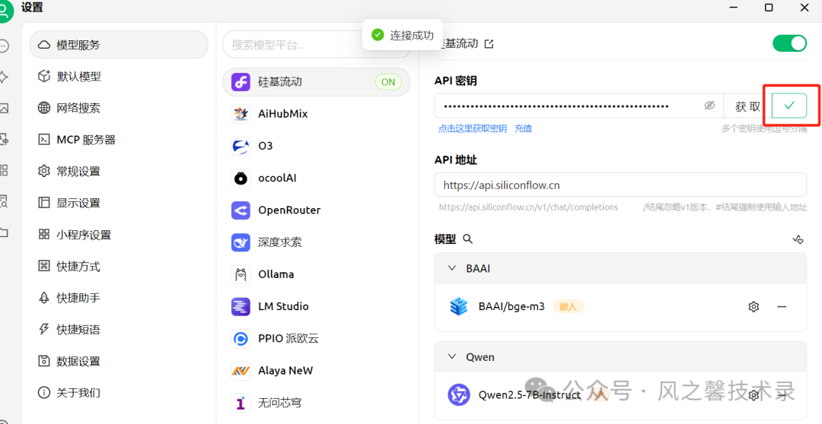Click the Alaya NeW logo
This screenshot has width=822, height=424.
pyautogui.click(x=241, y=371)
